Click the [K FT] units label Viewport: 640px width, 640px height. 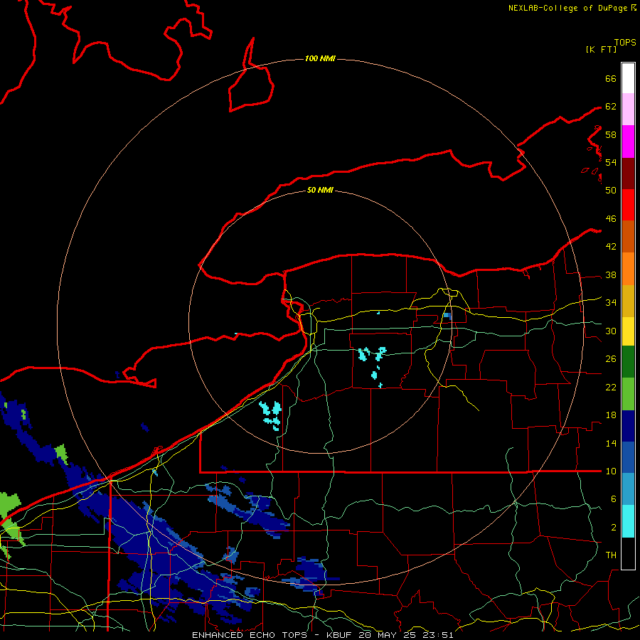pos(601,49)
